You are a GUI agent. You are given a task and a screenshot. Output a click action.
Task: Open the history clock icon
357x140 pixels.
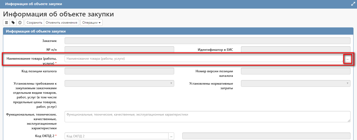[20, 23]
